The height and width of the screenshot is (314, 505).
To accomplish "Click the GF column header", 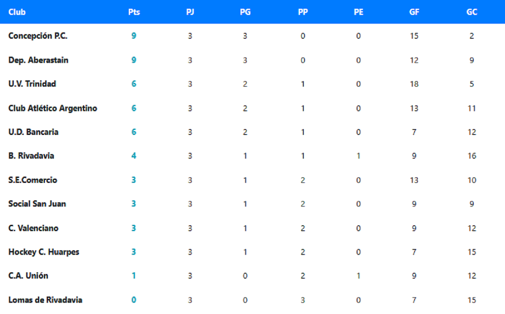I will (x=414, y=12).
